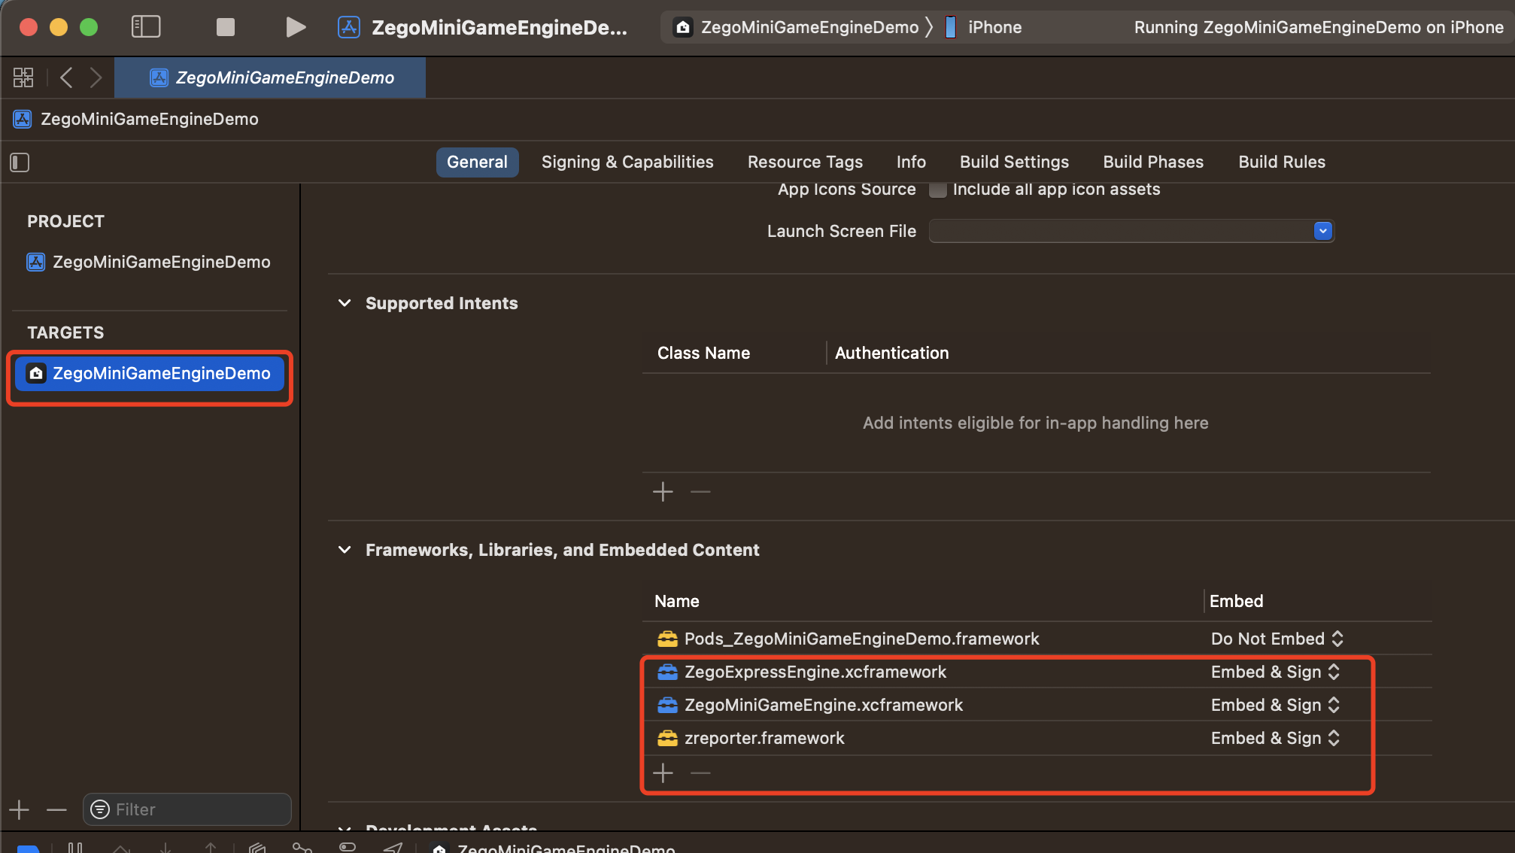Add a framework with the plus button
The image size is (1515, 853).
coord(663,773)
